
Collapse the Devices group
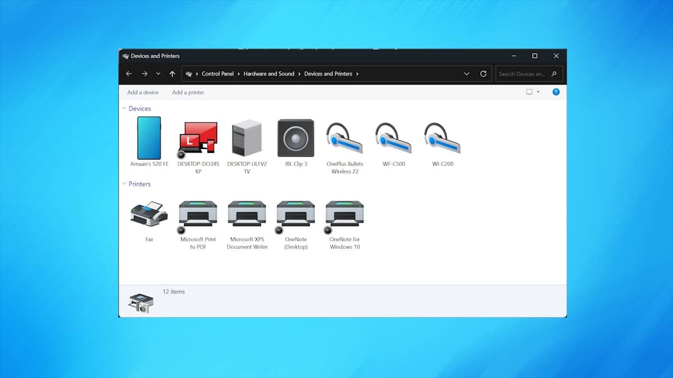click(125, 108)
